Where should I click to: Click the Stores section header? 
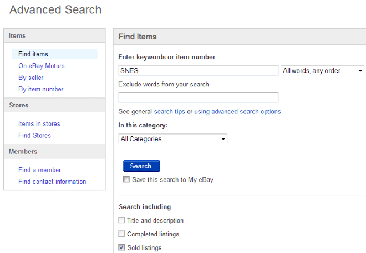tap(54, 105)
